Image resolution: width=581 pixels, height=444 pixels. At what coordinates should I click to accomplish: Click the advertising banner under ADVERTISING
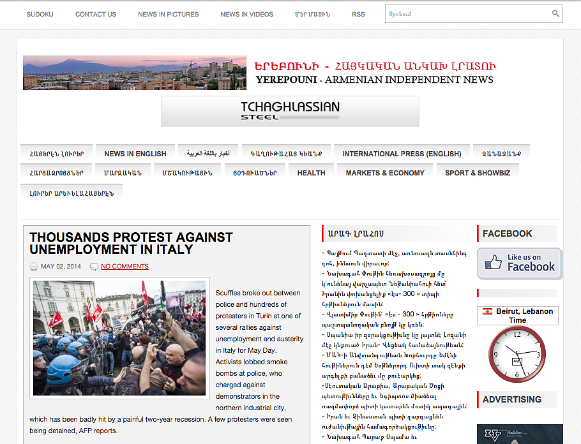pyautogui.click(x=520, y=434)
